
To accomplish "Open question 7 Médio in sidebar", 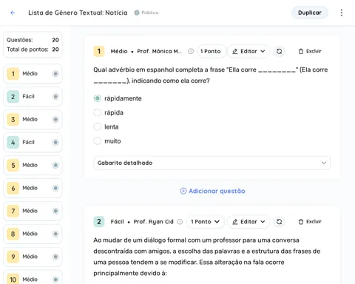I will pyautogui.click(x=33, y=211).
